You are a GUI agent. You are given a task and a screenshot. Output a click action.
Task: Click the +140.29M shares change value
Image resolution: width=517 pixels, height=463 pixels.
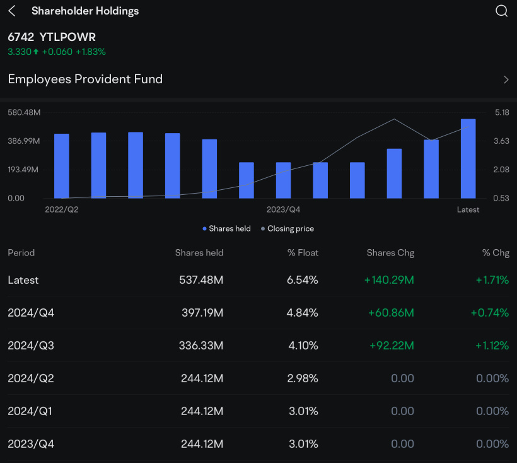coord(389,280)
